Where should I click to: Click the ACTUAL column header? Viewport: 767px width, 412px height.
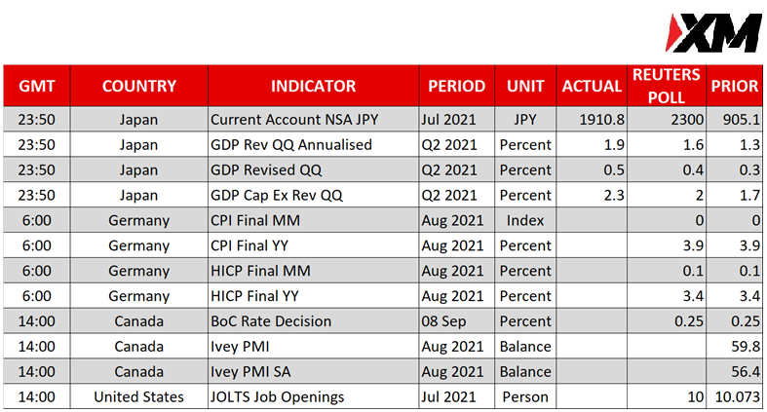pos(592,86)
